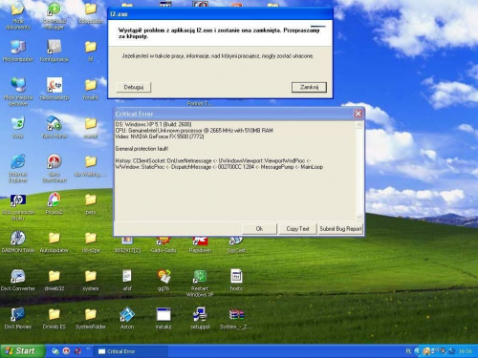Image resolution: width=478 pixels, height=358 pixels.
Task: Click the Debuguj button in the l2.exe dialog
Action: tap(134, 87)
